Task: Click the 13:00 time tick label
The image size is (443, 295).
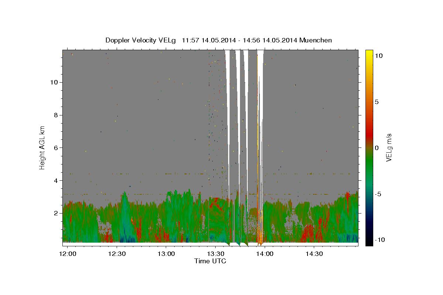Action: (x=166, y=254)
